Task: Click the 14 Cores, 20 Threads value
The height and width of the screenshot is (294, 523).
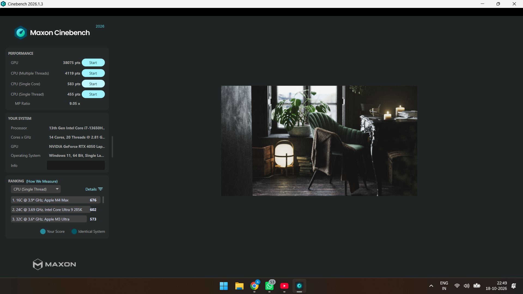Action: coord(77,137)
